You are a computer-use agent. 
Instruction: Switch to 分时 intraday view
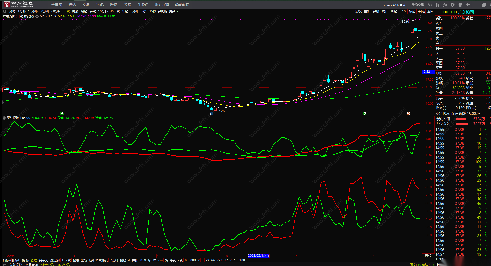click(12, 11)
